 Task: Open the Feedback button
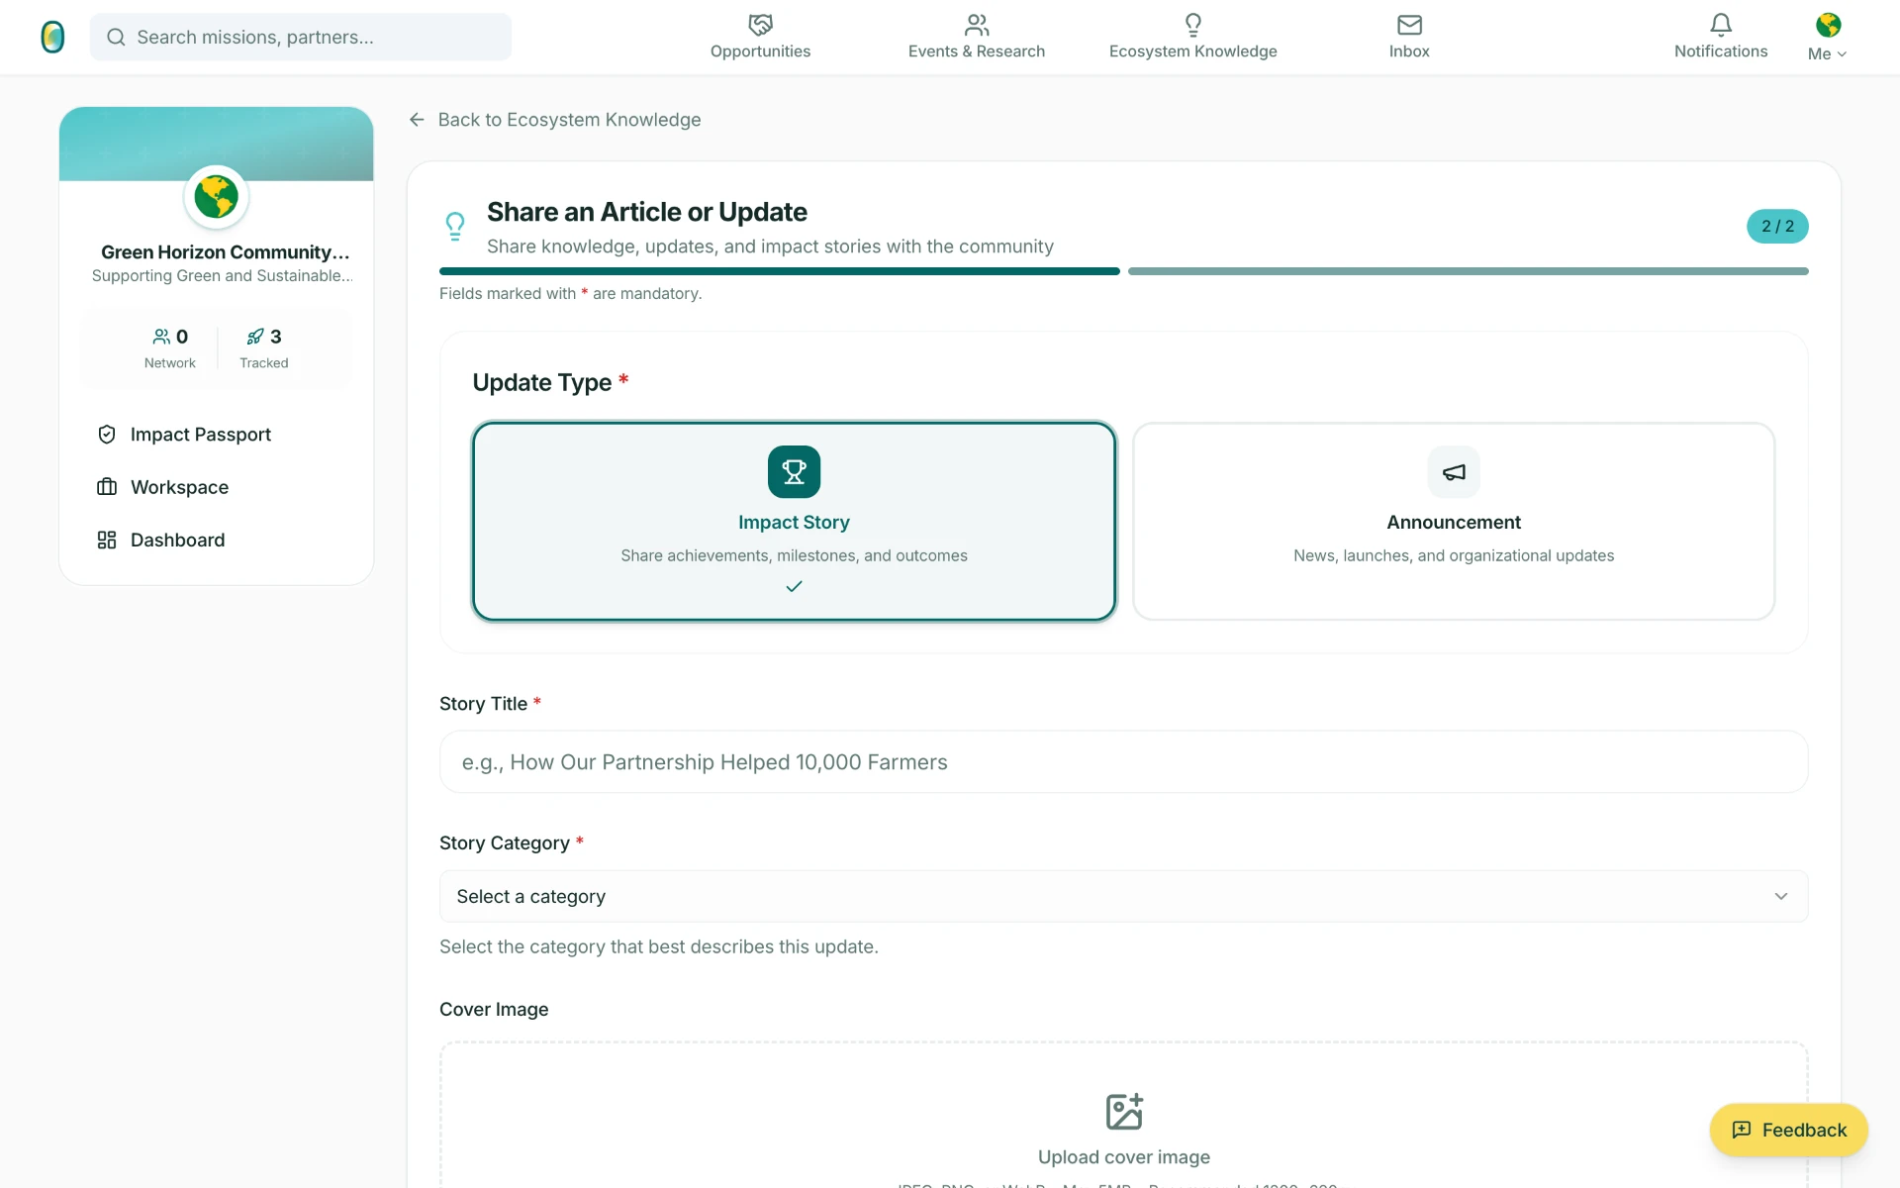[1788, 1130]
